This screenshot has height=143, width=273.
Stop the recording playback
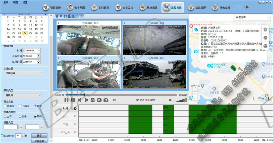(x=73, y=100)
